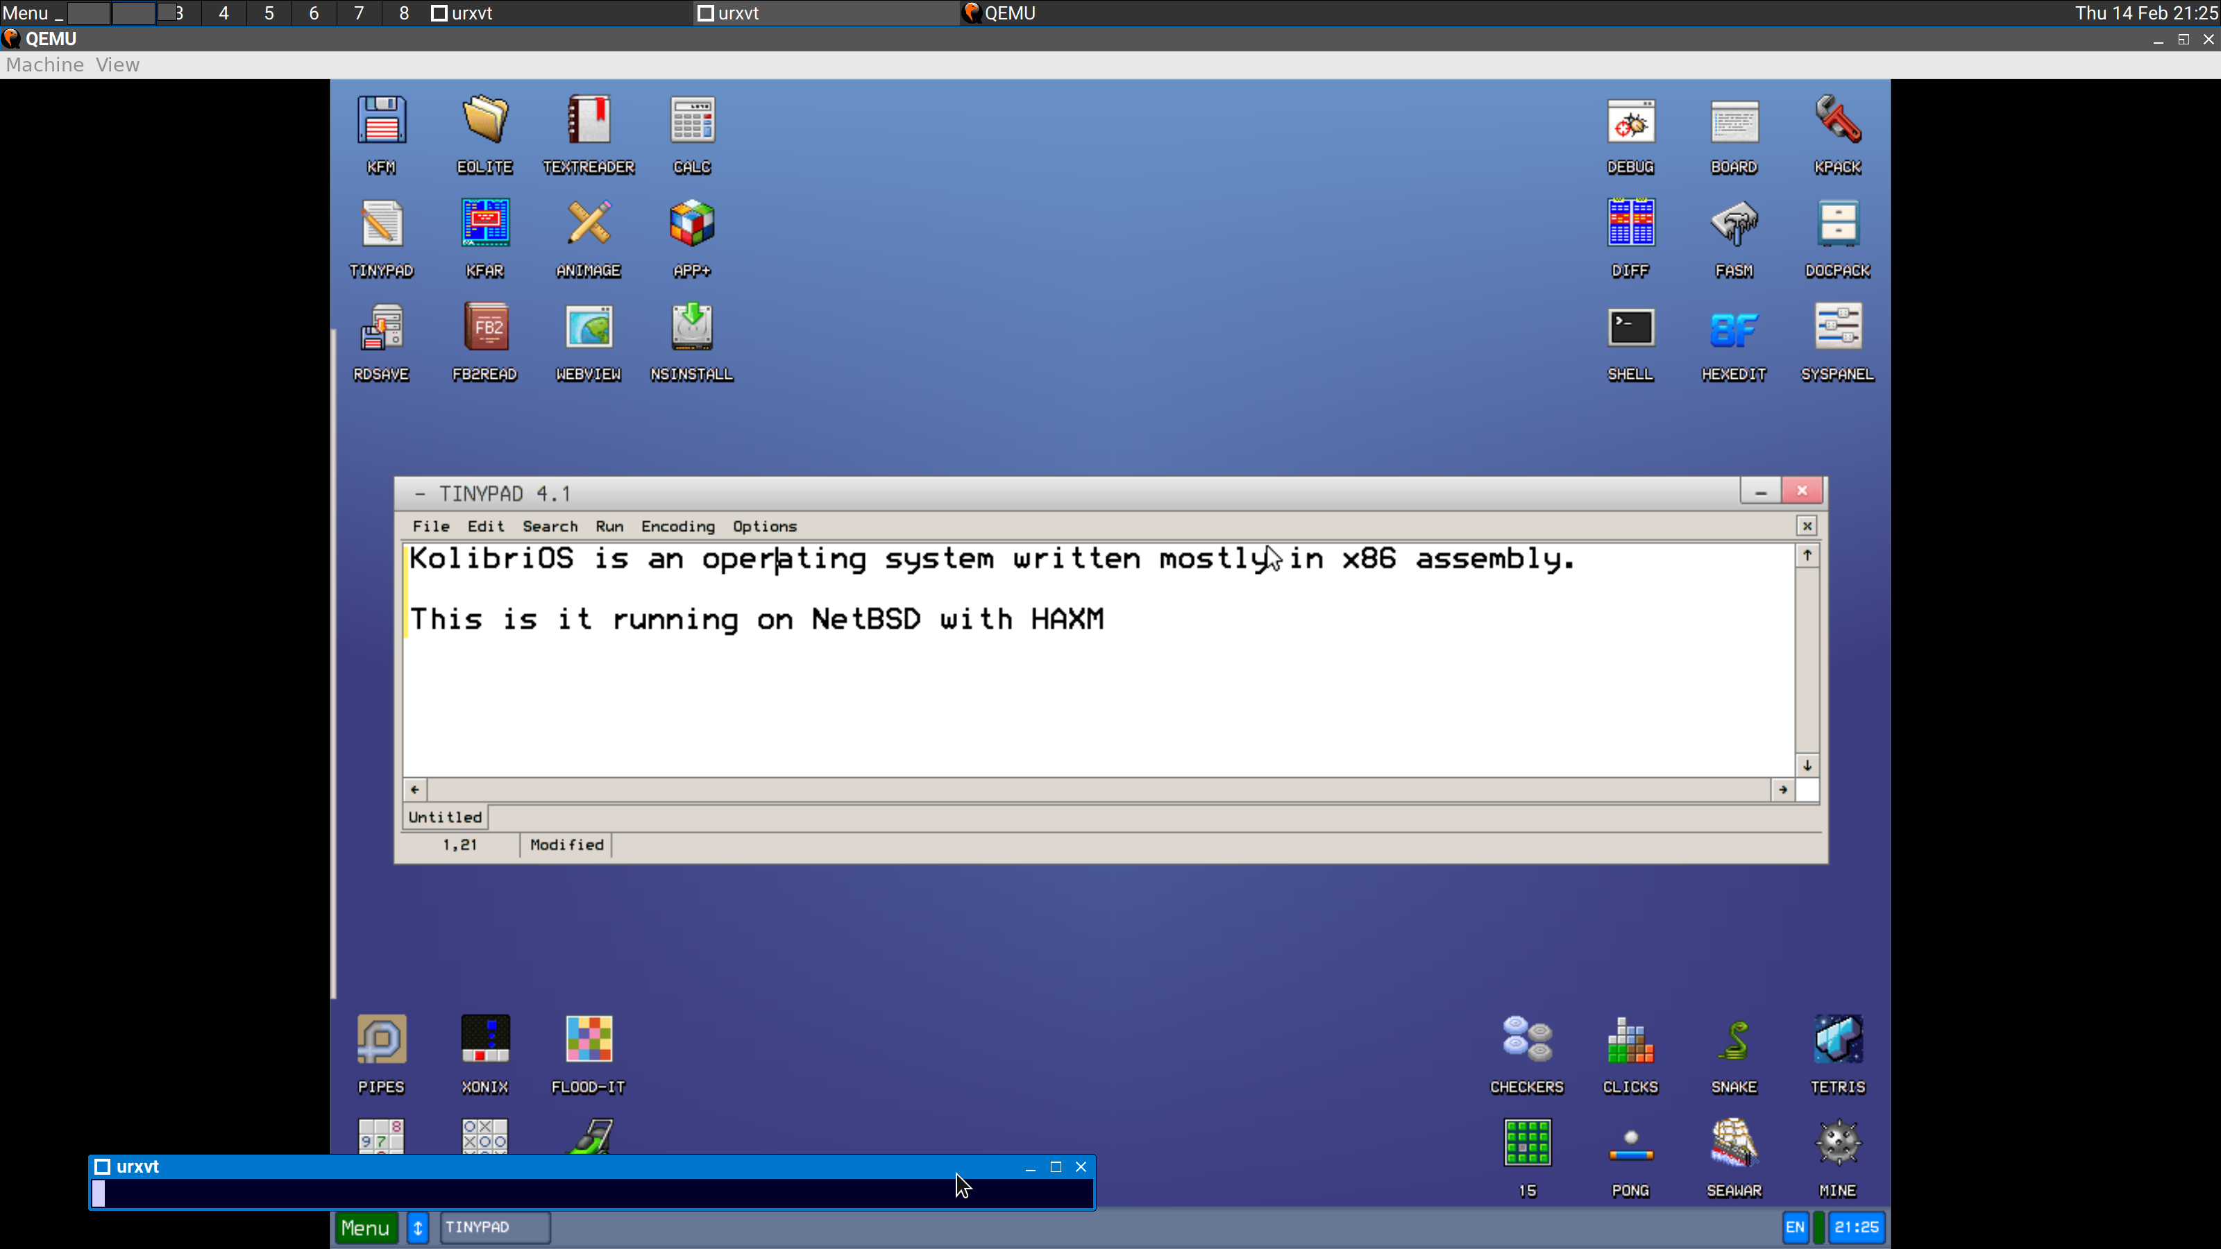Viewport: 2221px width, 1249px height.
Task: Open the QEMU View menu
Action: point(117,65)
